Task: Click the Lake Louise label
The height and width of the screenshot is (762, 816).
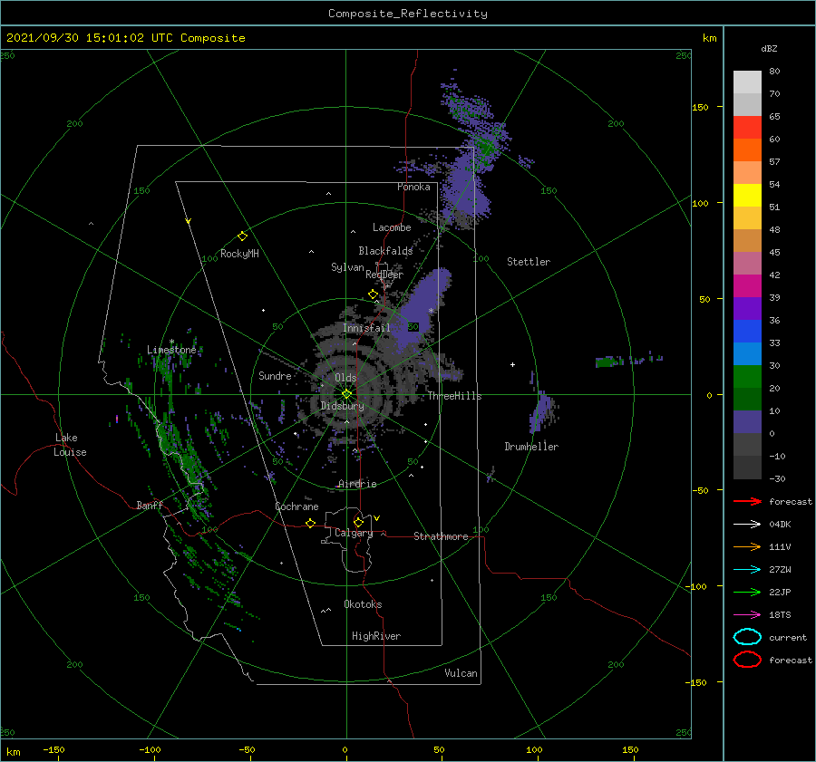Action: [70, 445]
